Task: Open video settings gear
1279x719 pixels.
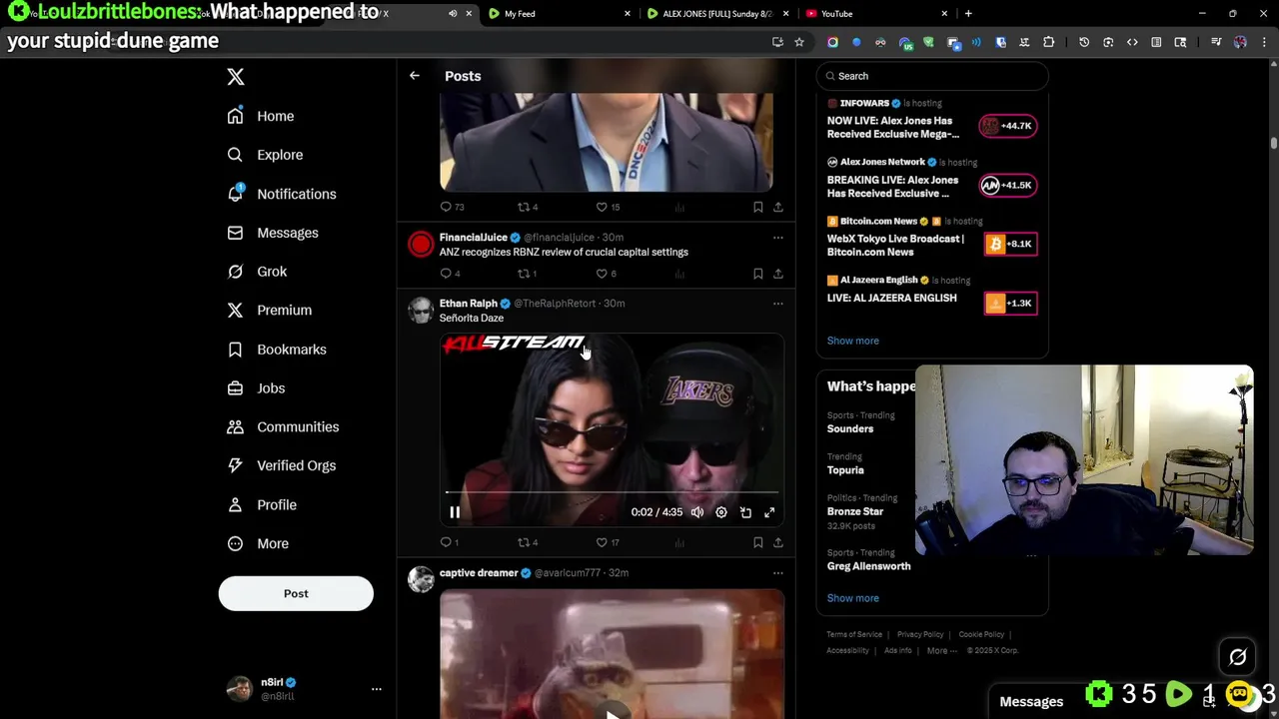Action: tap(721, 512)
